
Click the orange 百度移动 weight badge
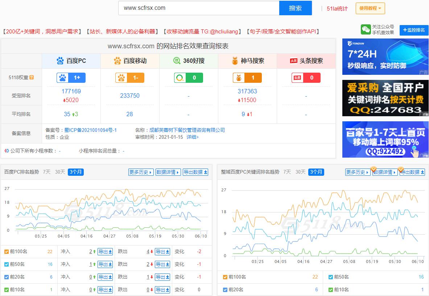pos(129,77)
